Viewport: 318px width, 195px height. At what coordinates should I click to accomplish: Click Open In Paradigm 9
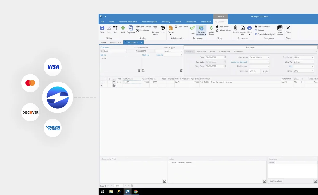[x=265, y=34]
